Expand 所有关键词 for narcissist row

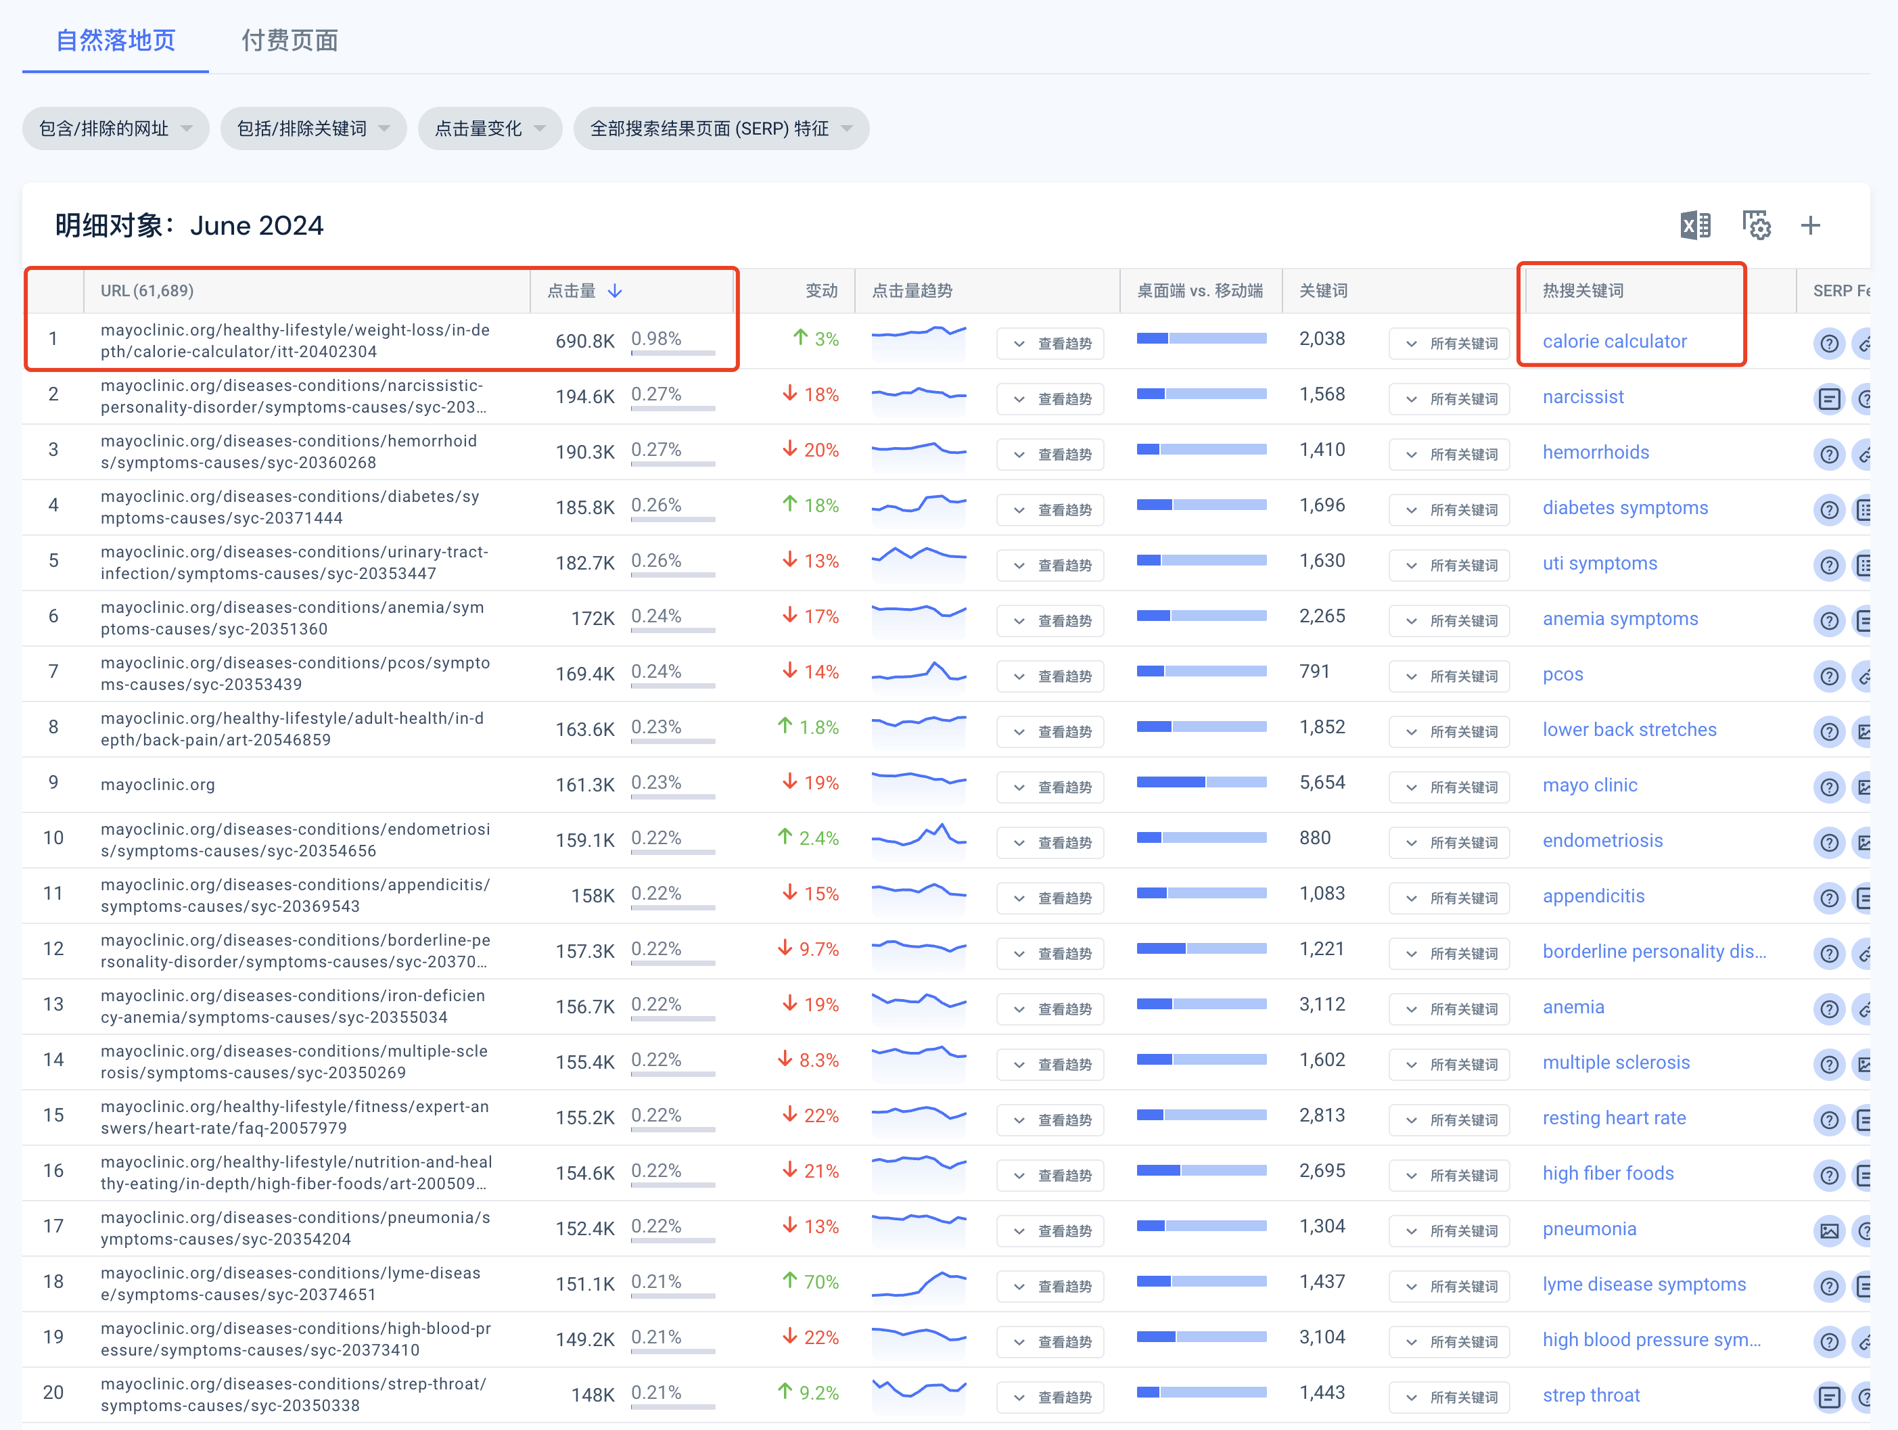coord(1450,399)
